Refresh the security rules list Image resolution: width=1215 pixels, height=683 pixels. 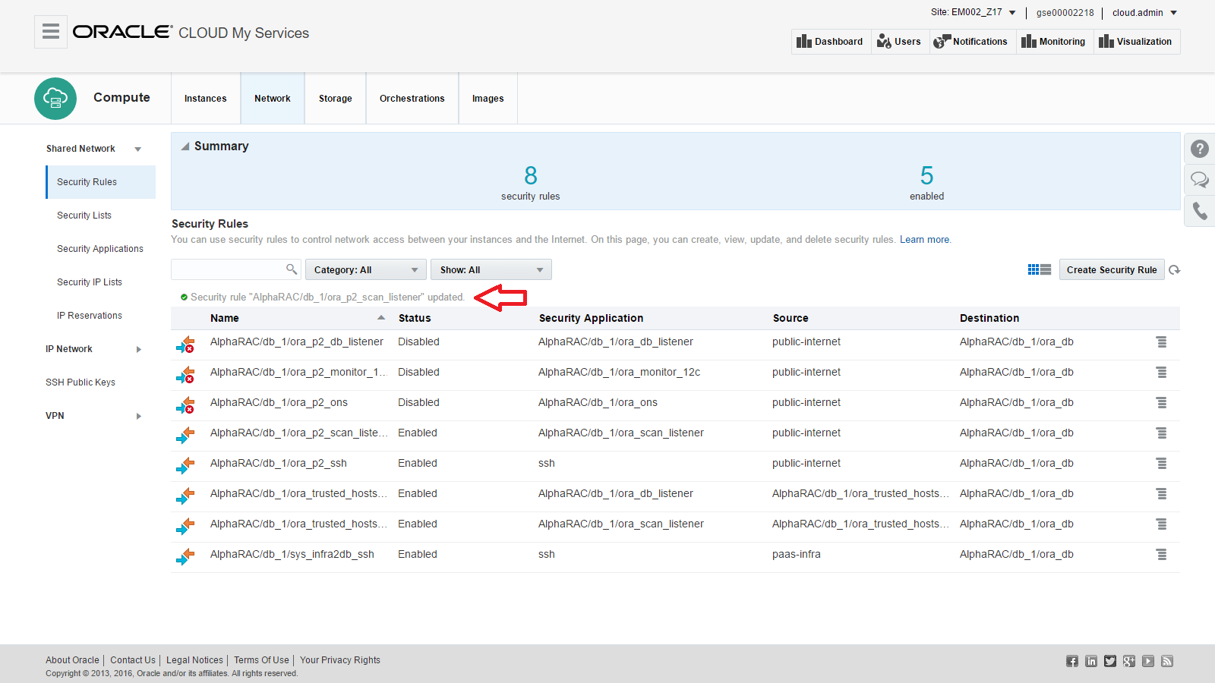pos(1175,270)
